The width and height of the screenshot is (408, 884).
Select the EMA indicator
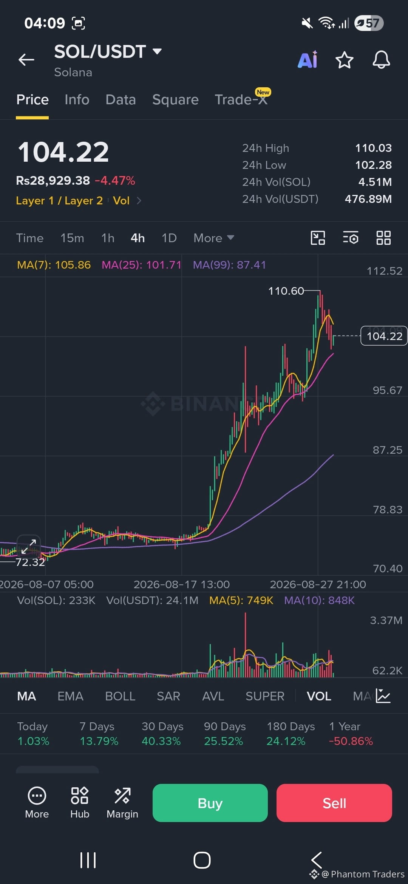70,696
